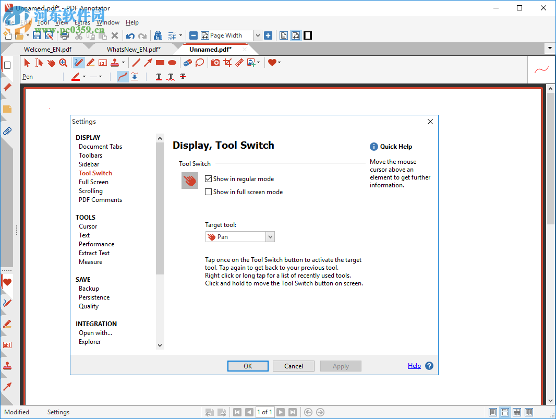The width and height of the screenshot is (556, 419).
Task: Open the Extras menu
Action: (x=82, y=22)
